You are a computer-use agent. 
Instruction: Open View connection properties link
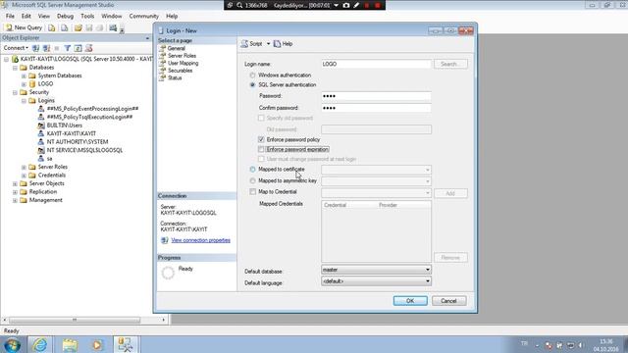200,240
